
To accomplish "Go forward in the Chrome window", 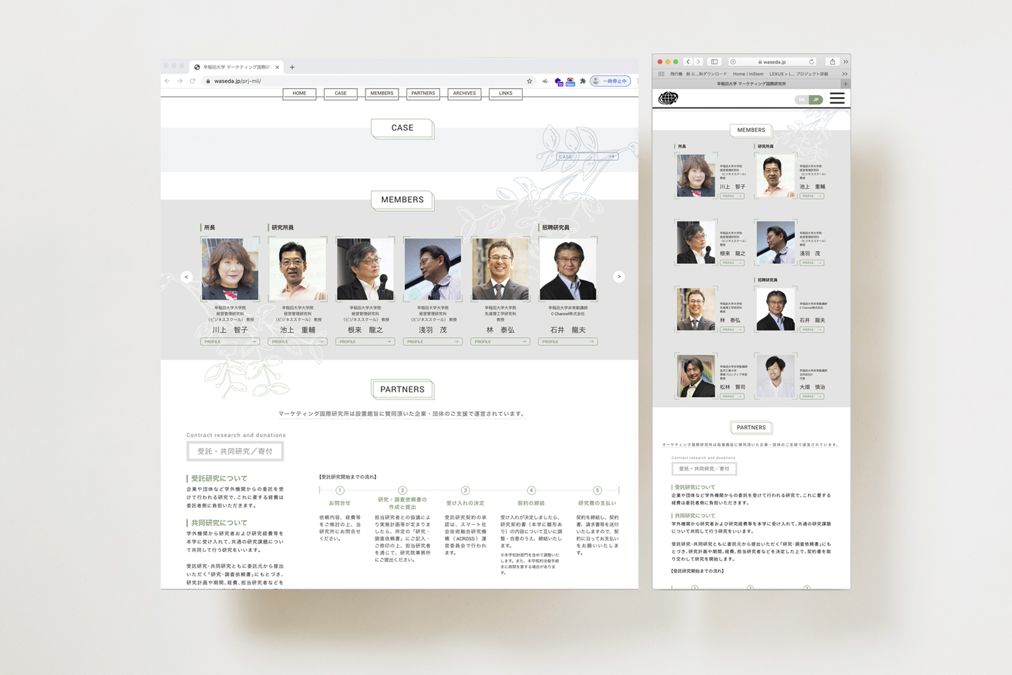I will click(x=180, y=81).
